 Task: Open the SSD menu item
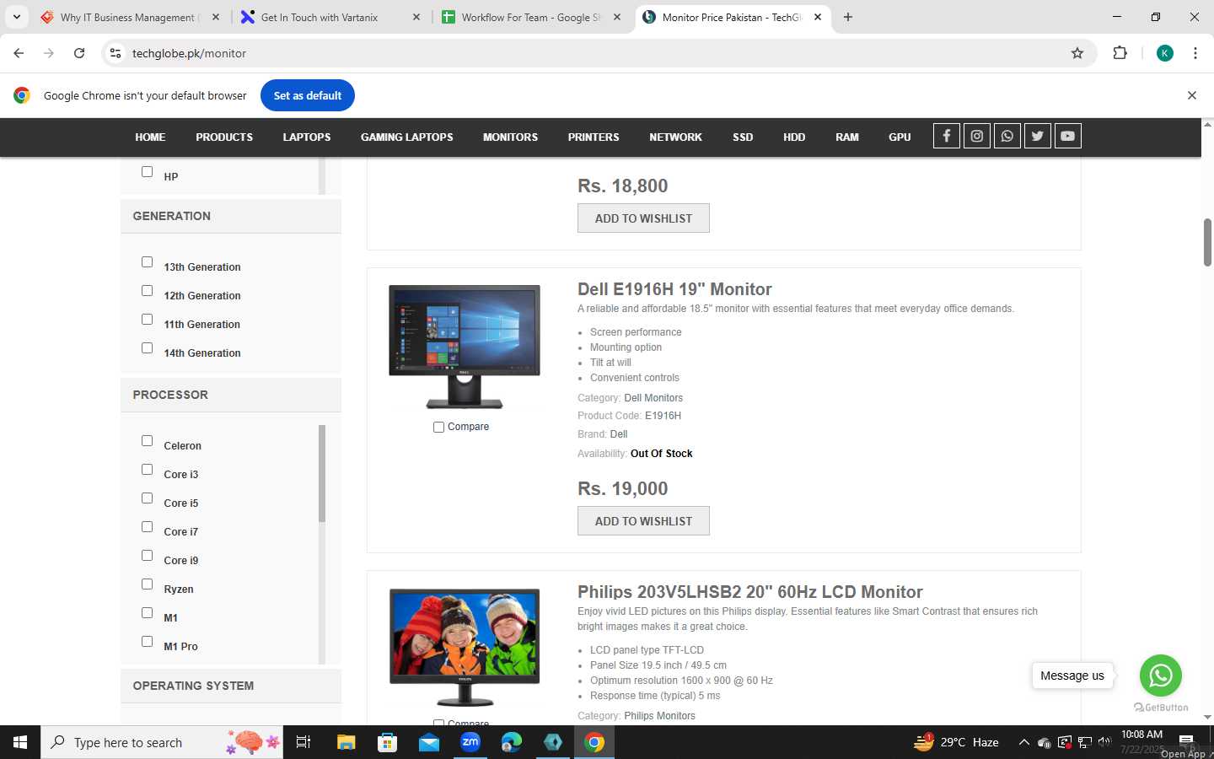click(x=743, y=137)
